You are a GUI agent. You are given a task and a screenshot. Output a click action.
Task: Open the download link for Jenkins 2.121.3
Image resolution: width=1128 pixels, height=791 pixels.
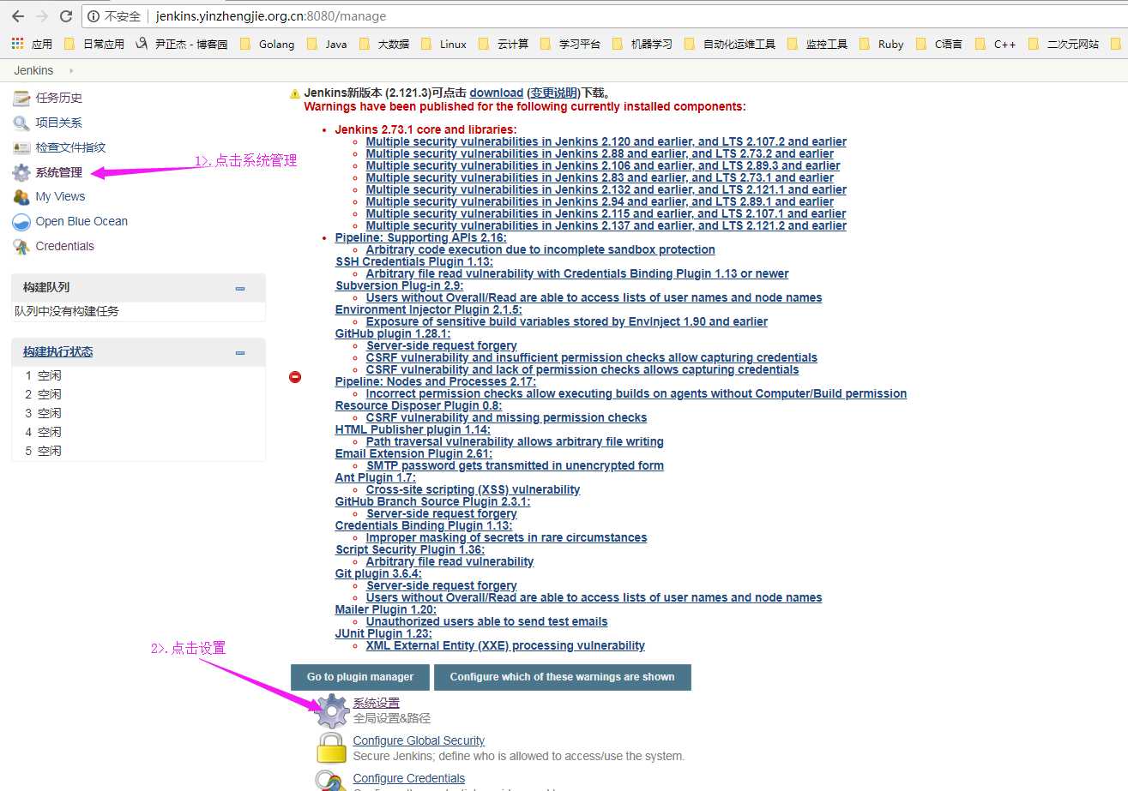(x=496, y=93)
